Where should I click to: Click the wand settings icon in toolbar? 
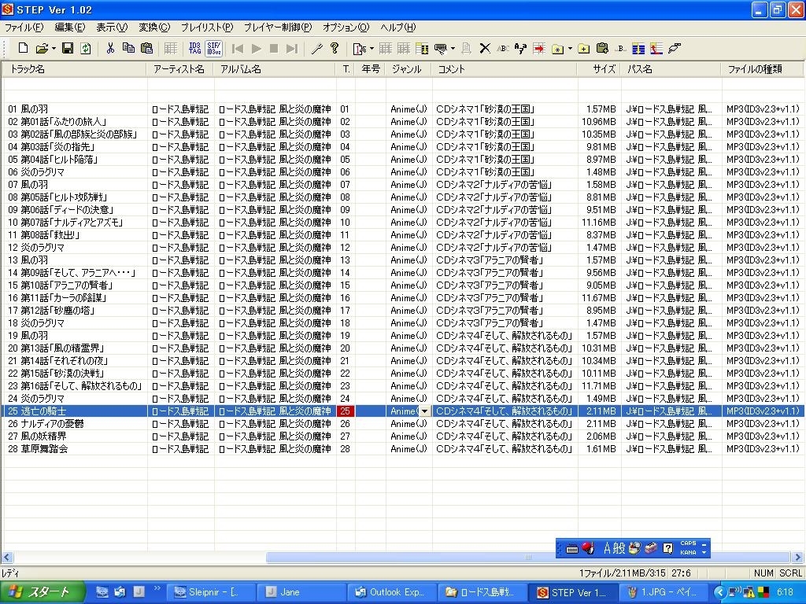tap(316, 49)
